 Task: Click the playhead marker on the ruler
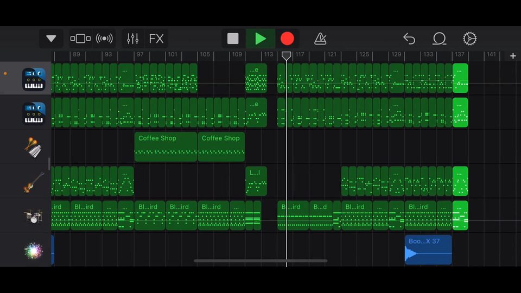[287, 55]
